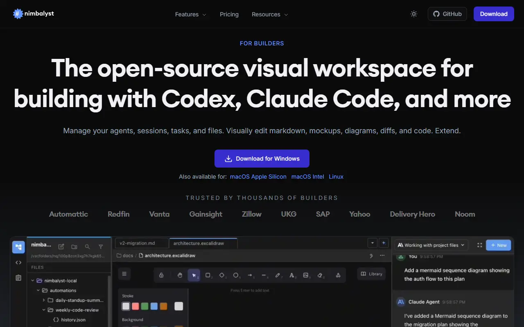Viewport: 524px width, 327px height.
Task: Pick the green stroke color swatch
Action: [145, 306]
